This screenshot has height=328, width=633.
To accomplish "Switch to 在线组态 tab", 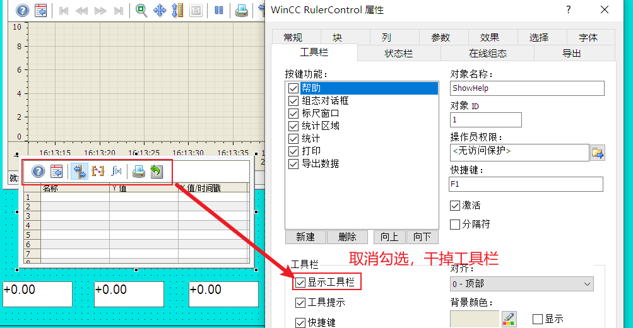I will [x=488, y=53].
